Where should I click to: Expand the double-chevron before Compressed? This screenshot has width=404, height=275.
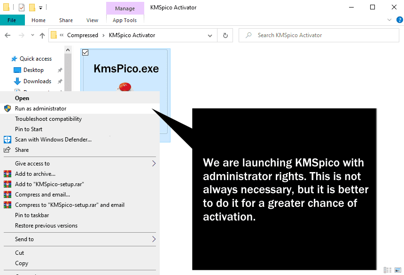point(62,35)
